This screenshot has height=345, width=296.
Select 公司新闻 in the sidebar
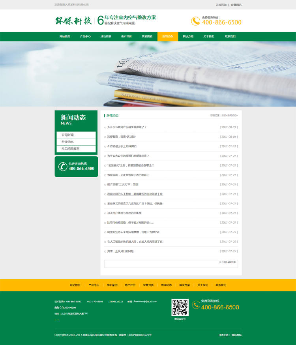click(x=76, y=135)
